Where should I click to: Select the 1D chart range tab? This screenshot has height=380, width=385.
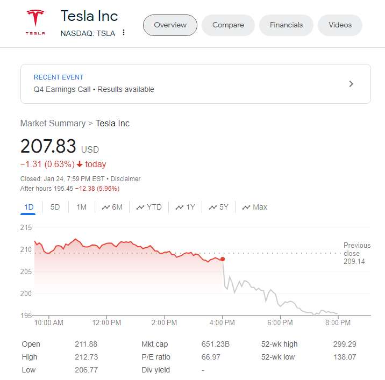coord(29,207)
